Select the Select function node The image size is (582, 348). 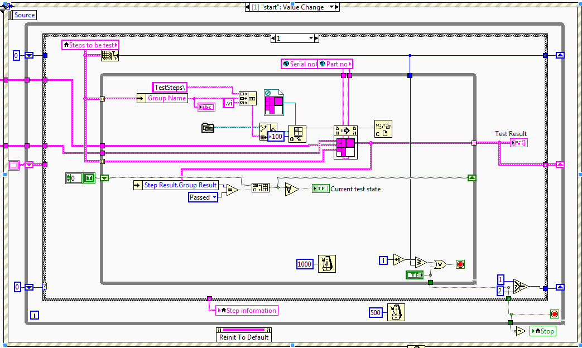521,286
